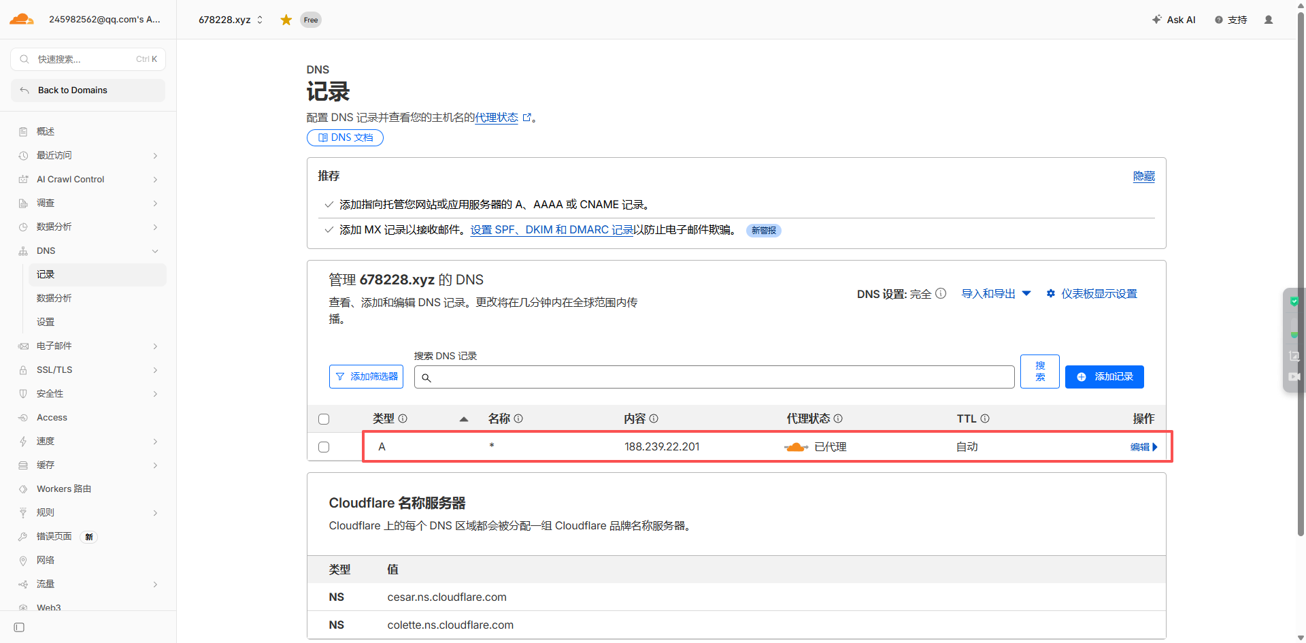Select 记录 under DNS in sidebar
Screen dimensions: 1306x643
point(97,274)
